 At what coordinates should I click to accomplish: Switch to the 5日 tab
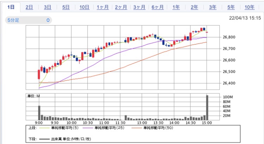pos(66,7)
